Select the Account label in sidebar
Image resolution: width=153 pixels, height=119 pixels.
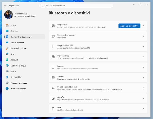tap(14, 60)
